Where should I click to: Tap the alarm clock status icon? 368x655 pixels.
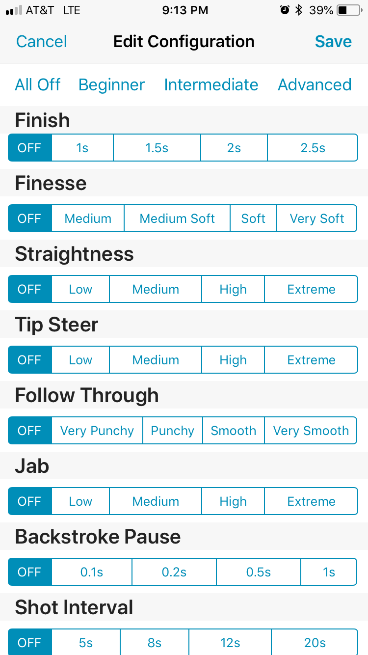pos(285,10)
